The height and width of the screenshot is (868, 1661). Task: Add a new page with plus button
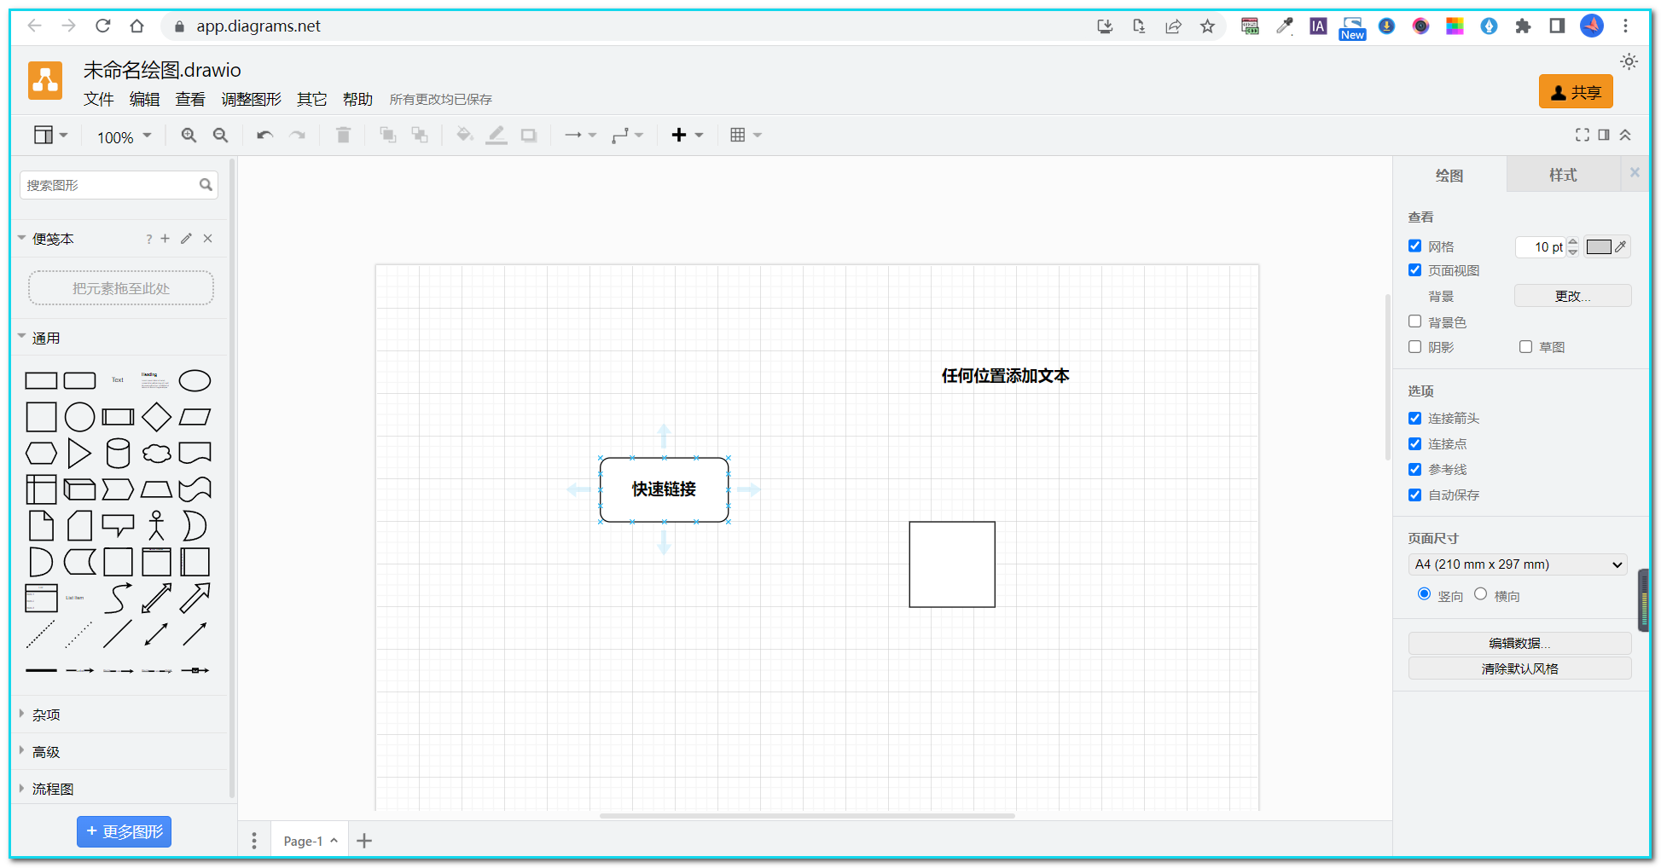point(364,841)
